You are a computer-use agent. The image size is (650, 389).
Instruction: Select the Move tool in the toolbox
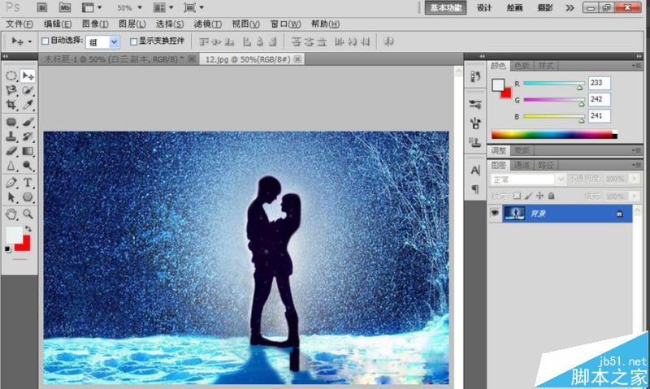[x=28, y=76]
